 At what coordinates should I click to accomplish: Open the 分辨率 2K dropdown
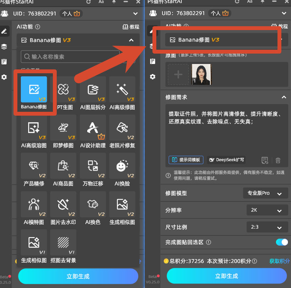click(267, 210)
